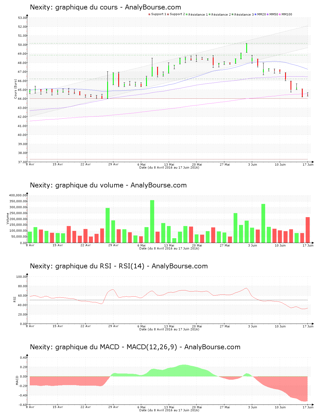
Task: Click the tallest green volume bar above 350,000
Action: [x=152, y=221]
